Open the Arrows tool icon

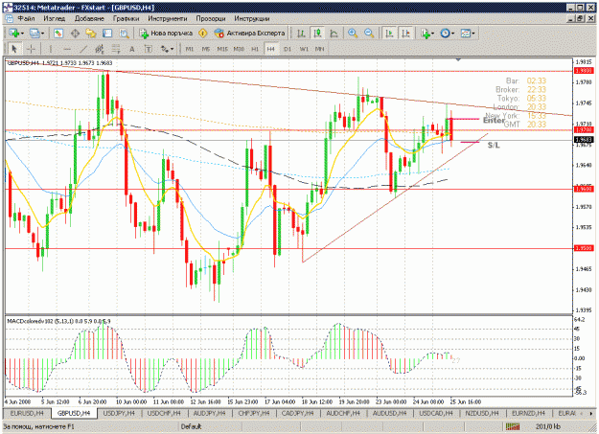coord(165,49)
